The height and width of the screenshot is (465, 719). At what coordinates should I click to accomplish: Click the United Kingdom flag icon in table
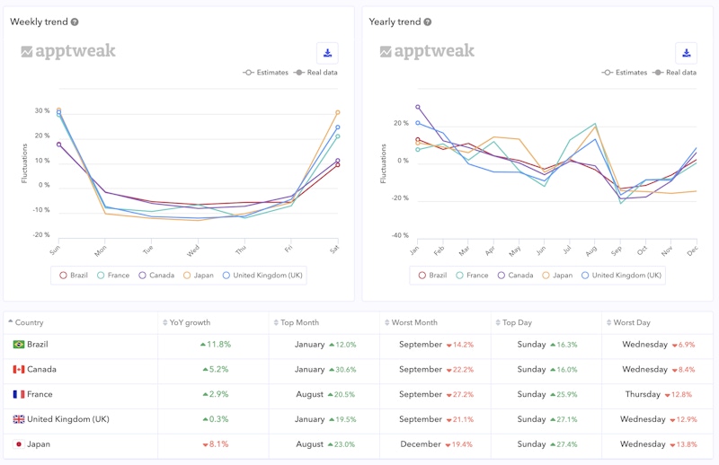(x=18, y=419)
